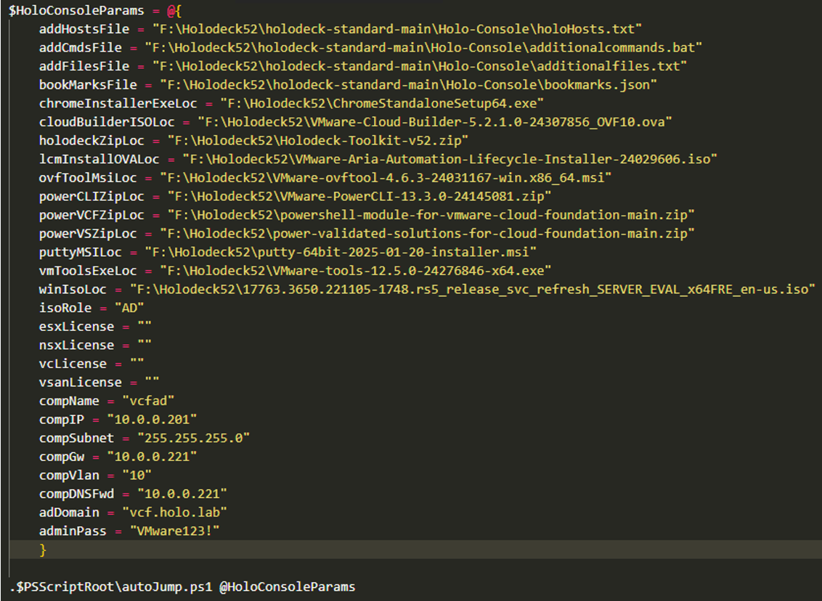Select the bookMarksFile key

pos(88,85)
